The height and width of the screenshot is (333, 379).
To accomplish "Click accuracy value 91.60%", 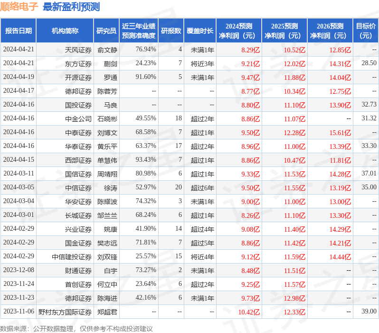I will [x=146, y=77].
